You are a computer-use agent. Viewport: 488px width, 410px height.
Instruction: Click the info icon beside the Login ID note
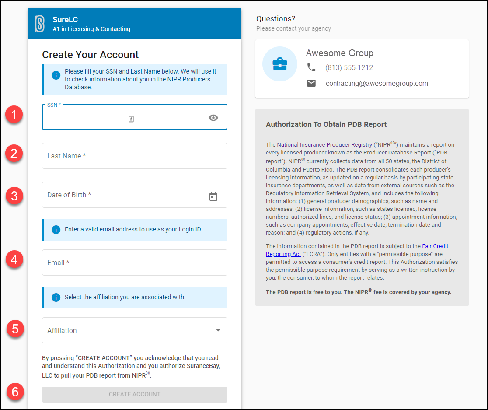pyautogui.click(x=56, y=229)
